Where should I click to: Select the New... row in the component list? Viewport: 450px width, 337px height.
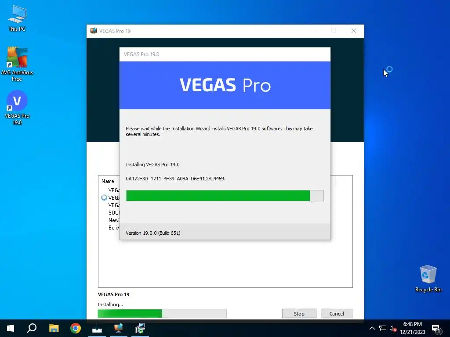pyautogui.click(x=114, y=220)
